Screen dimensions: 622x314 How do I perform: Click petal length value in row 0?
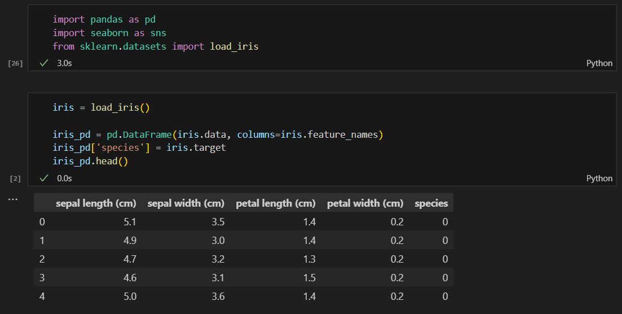[x=310, y=222]
